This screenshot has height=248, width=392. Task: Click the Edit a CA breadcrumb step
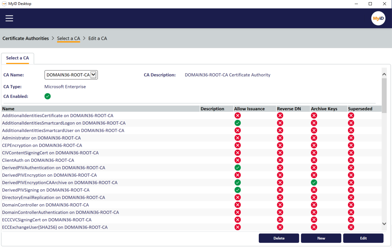click(98, 38)
